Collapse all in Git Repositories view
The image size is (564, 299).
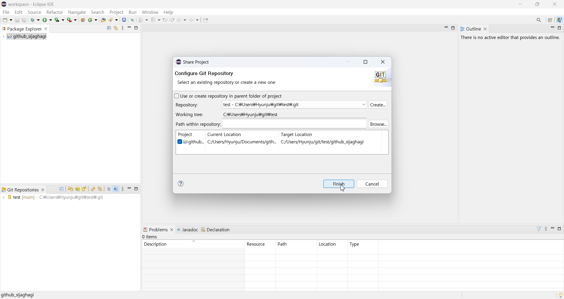pyautogui.click(x=62, y=189)
